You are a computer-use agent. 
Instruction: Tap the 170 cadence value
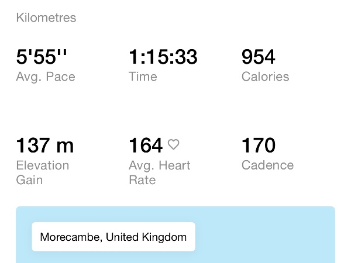click(258, 145)
